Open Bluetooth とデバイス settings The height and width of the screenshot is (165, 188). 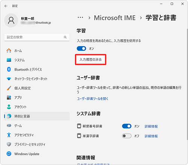(37, 69)
